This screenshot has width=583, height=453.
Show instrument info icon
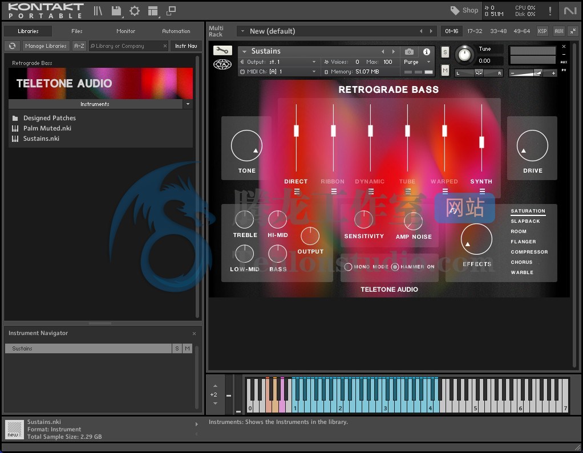(427, 52)
